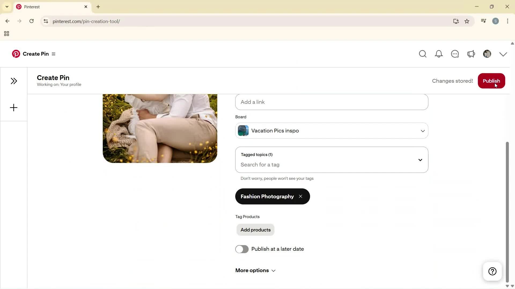Expand the Tagged topics section
515x289 pixels.
420,160
